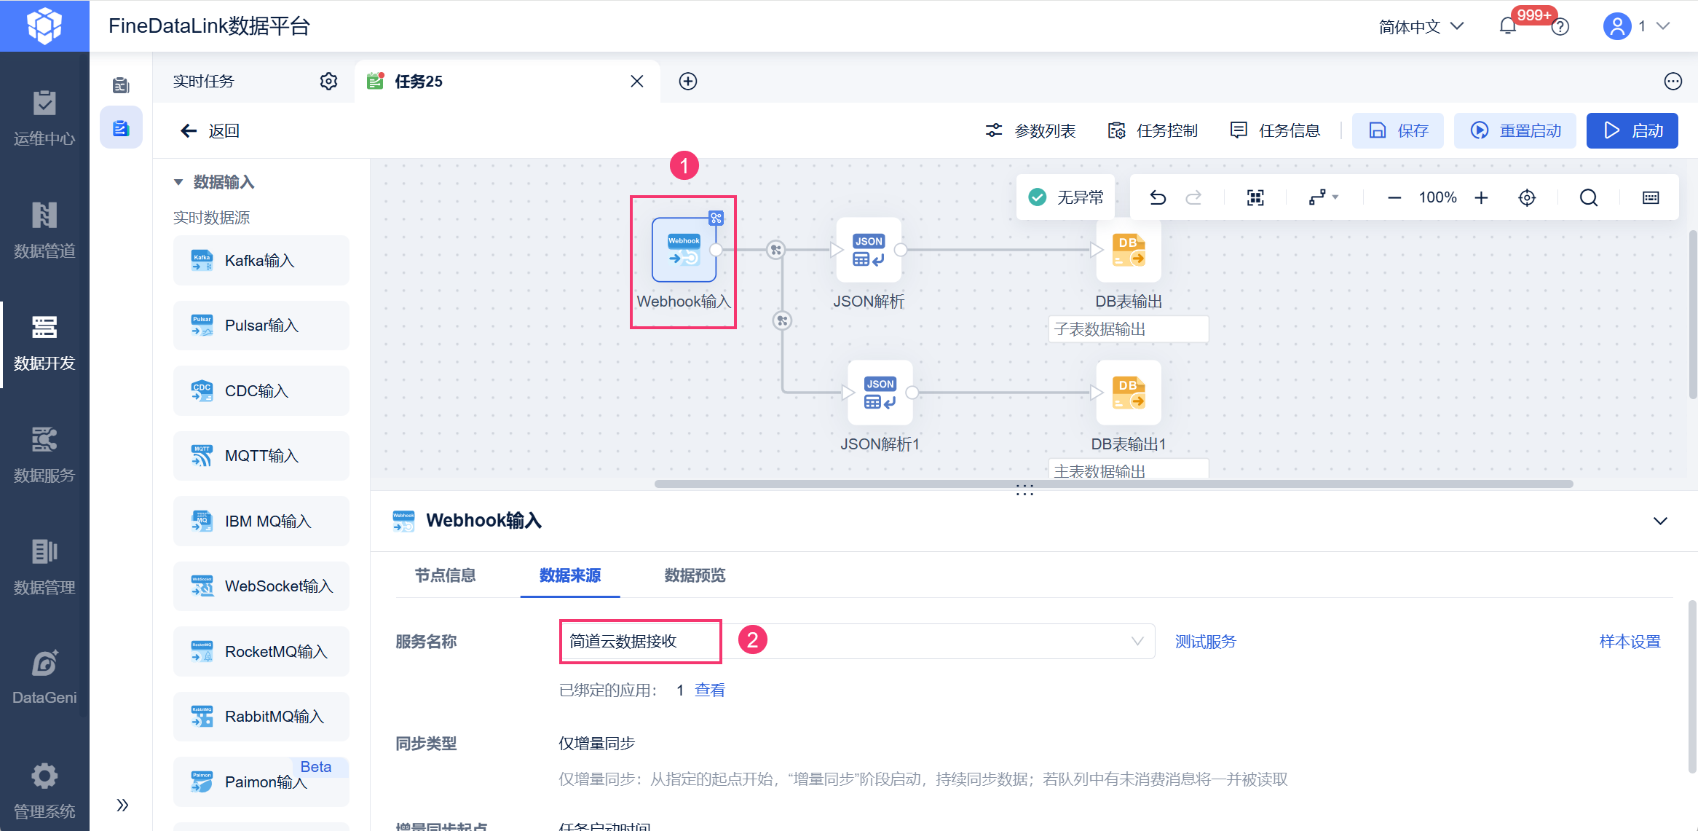
Task: Open the user account menu
Action: pyautogui.click(x=1635, y=26)
